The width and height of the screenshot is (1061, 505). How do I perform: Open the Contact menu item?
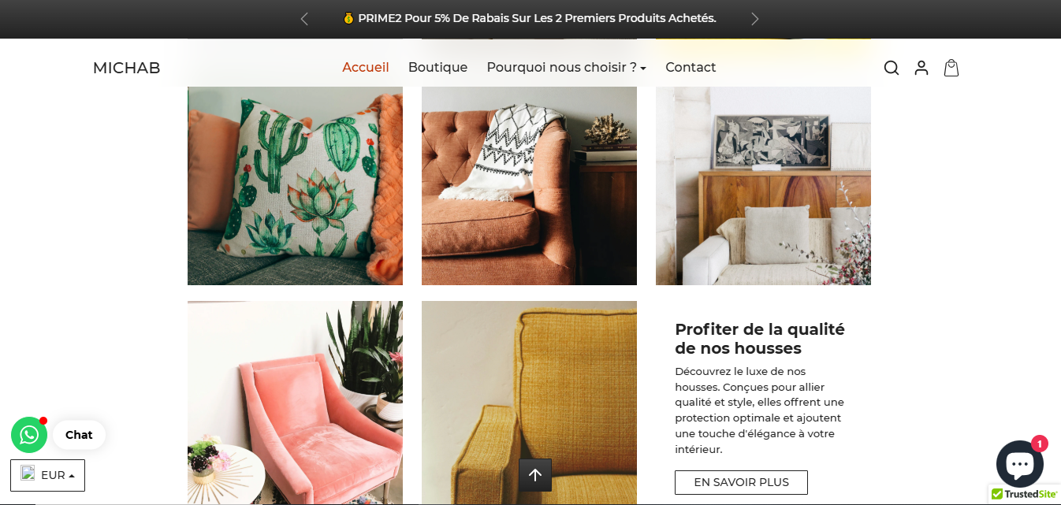click(691, 68)
